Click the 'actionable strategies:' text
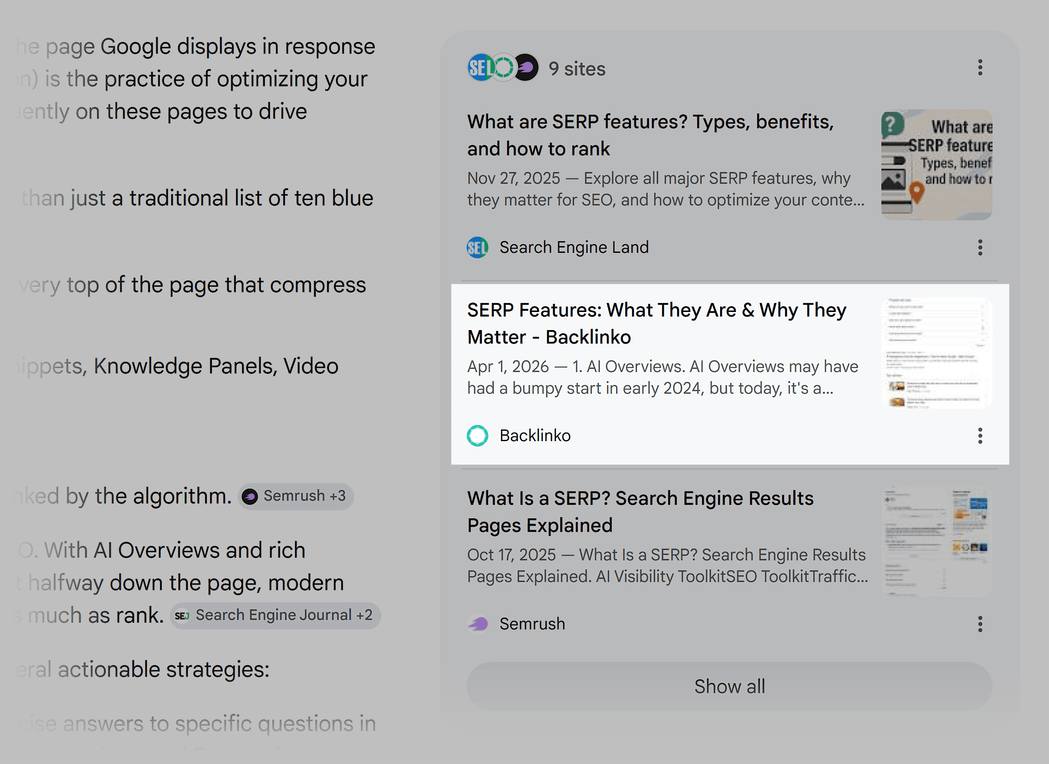Viewport: 1049px width, 764px height. tap(163, 670)
